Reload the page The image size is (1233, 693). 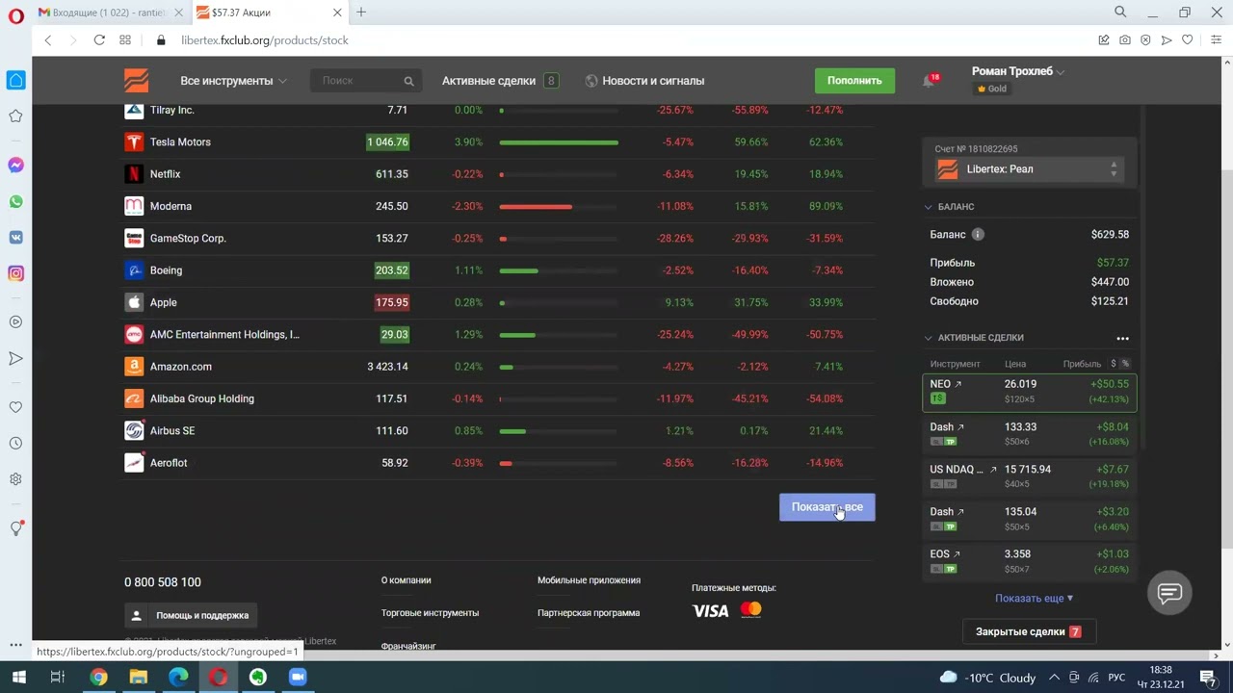99,40
